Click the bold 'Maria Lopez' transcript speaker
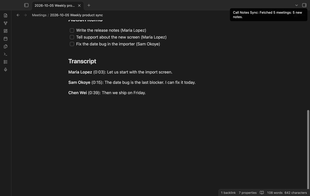 coord(80,72)
